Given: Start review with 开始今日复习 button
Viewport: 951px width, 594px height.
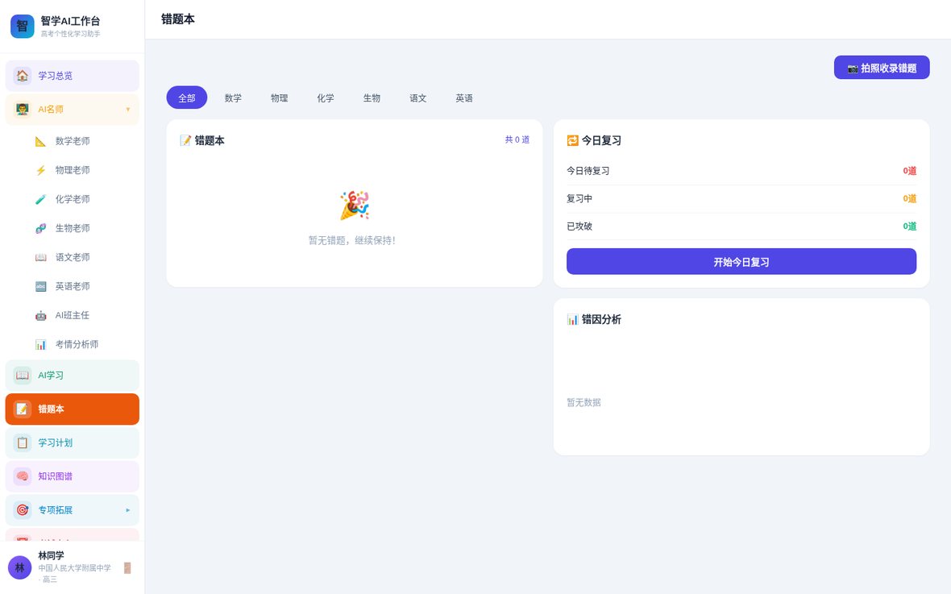Looking at the screenshot, I should (741, 261).
